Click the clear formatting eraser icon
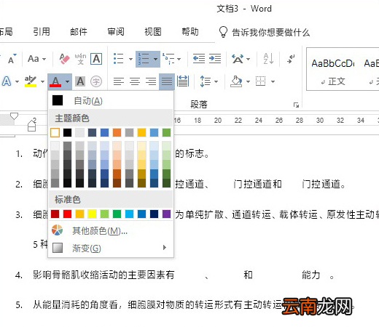 (x=64, y=59)
